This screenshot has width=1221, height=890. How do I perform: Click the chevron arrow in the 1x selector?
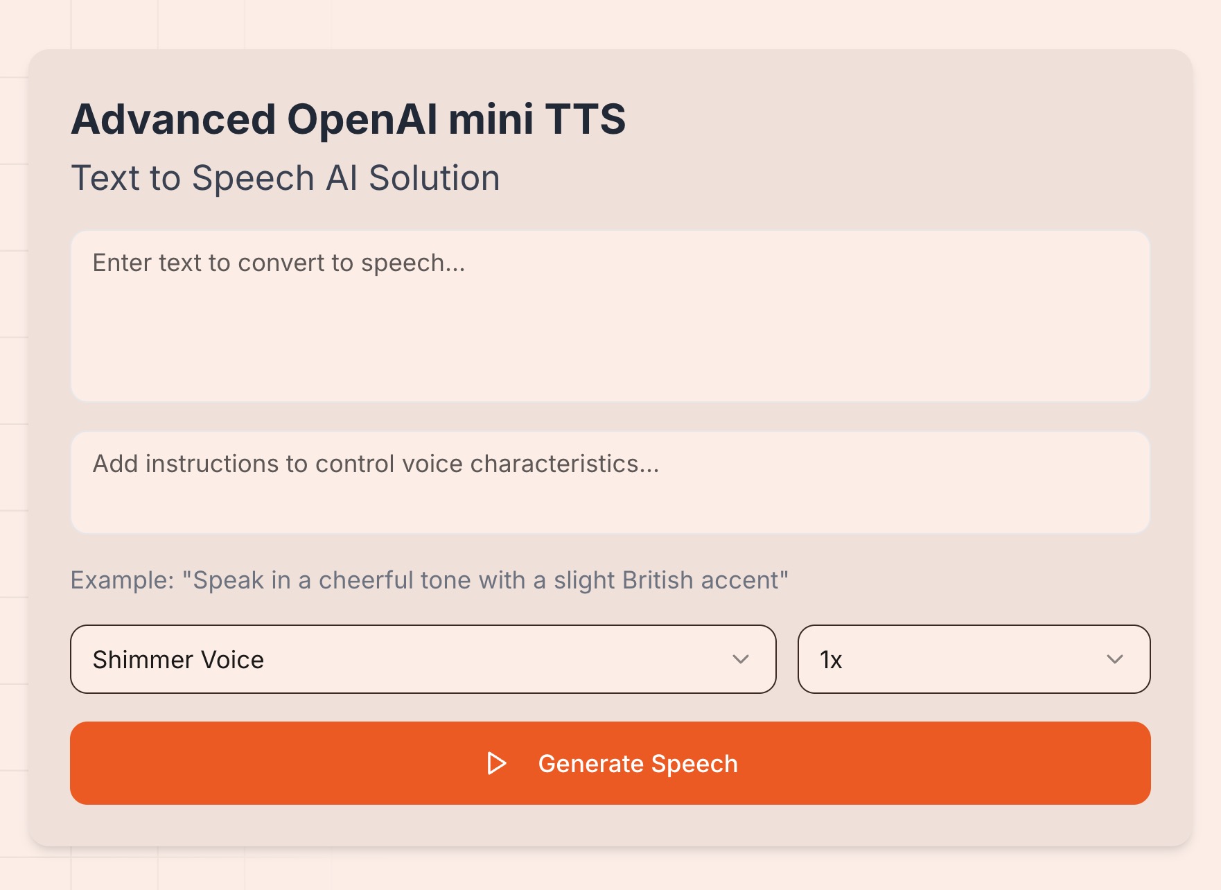pos(1114,659)
